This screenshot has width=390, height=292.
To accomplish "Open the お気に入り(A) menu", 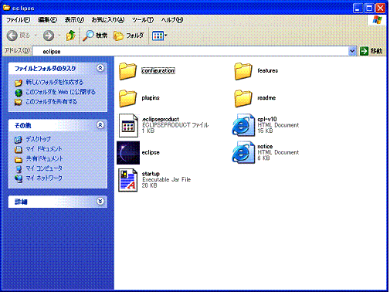I will 108,20.
